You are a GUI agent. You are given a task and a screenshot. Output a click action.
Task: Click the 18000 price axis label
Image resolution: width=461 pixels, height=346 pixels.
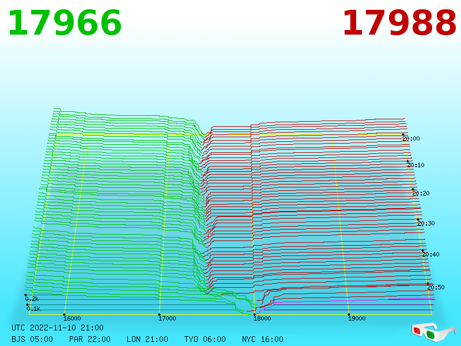point(262,318)
